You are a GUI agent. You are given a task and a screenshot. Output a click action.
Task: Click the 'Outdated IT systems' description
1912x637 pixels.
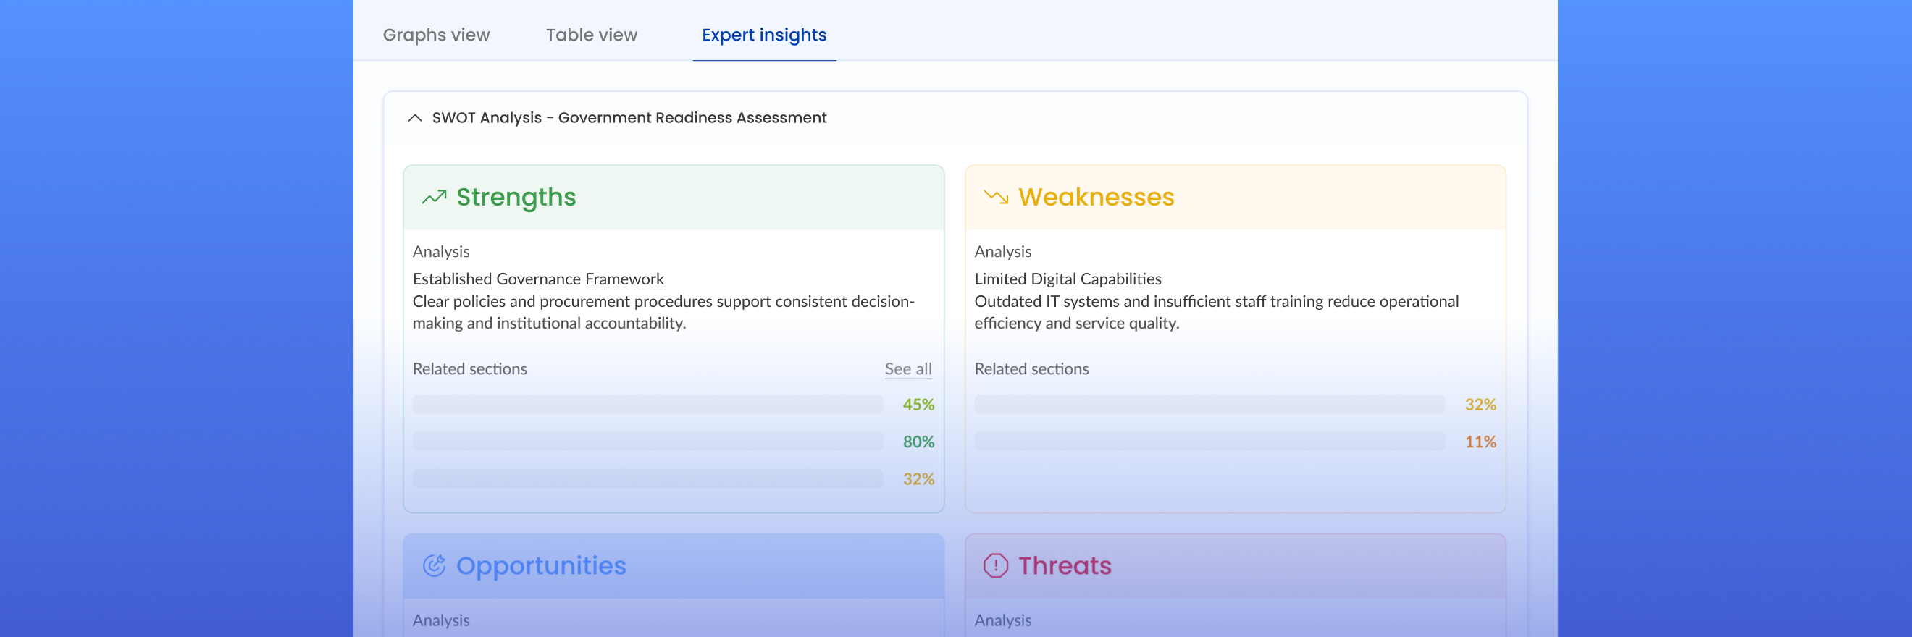tap(1217, 313)
